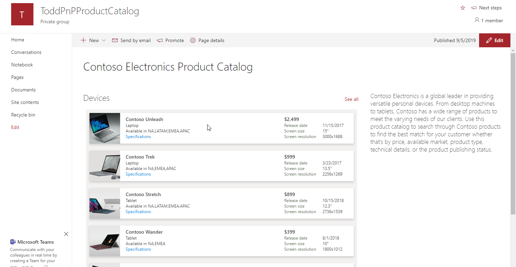Image resolution: width=516 pixels, height=267 pixels.
Task: Click Contoso Stretch tablet thumbnail
Action: click(105, 203)
